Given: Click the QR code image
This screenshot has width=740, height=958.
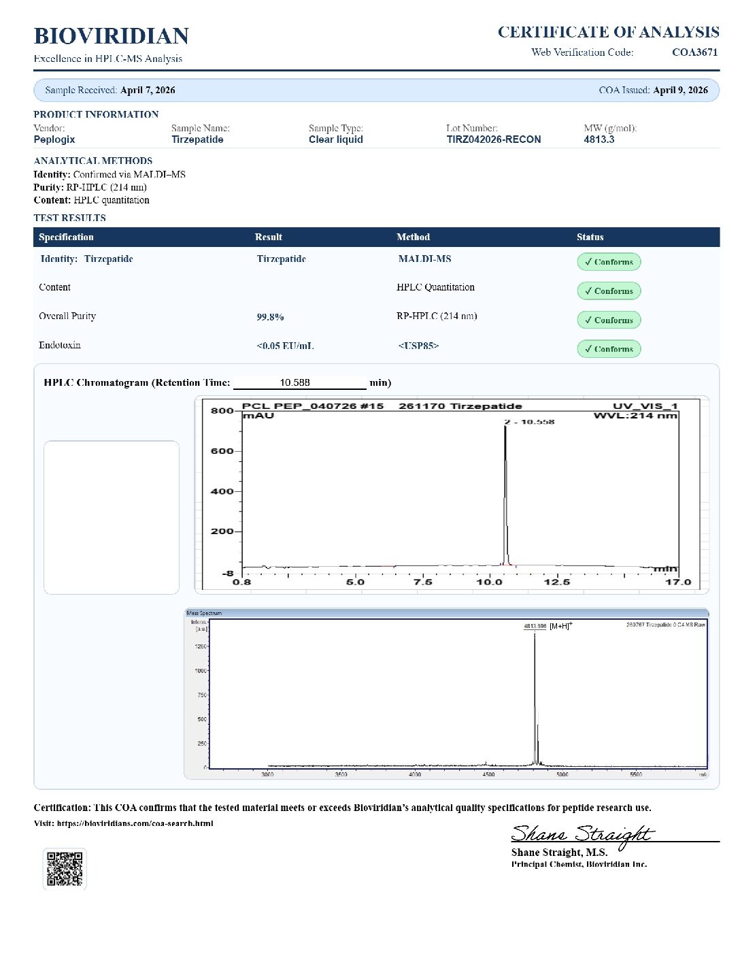Looking at the screenshot, I should (65, 869).
